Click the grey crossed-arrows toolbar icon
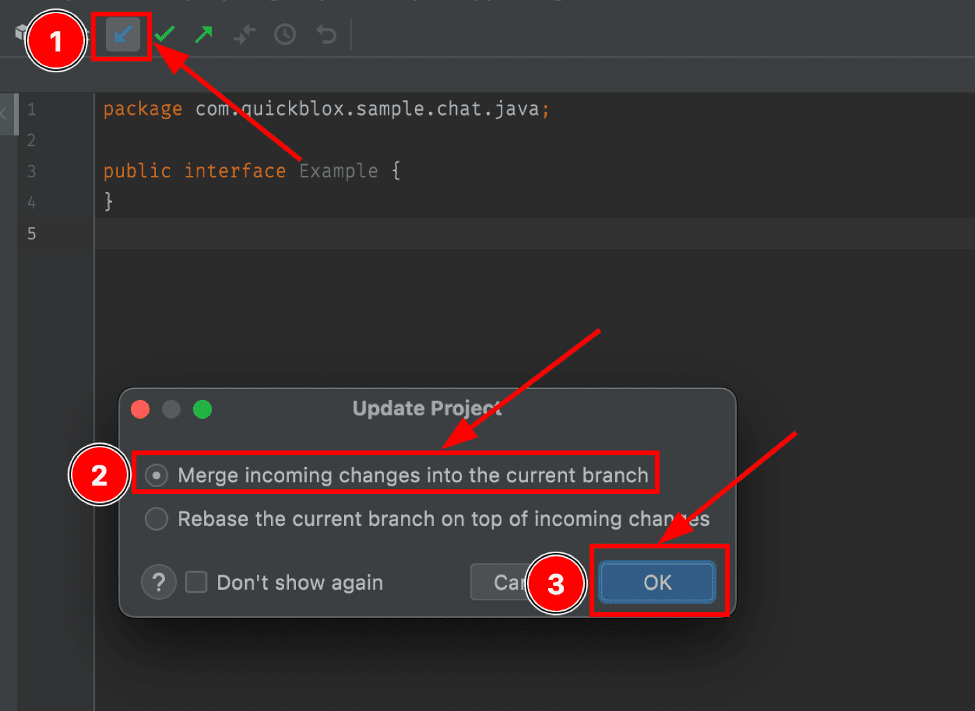The height and width of the screenshot is (711, 975). coord(244,34)
